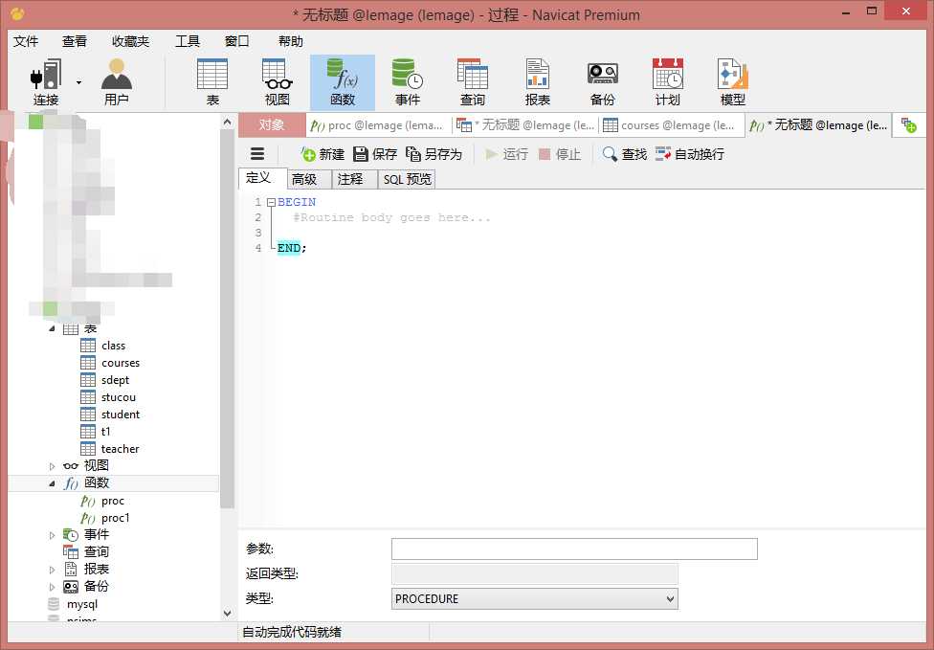Collapse the 表 tables tree node
Image resolution: width=934 pixels, height=650 pixels.
tap(52, 328)
